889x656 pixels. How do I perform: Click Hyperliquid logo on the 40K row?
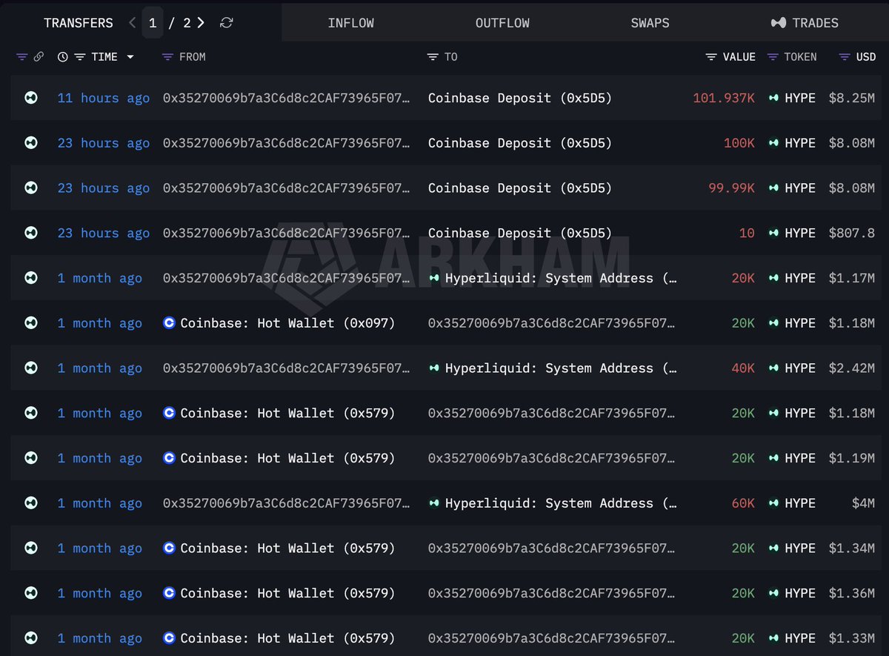coord(434,368)
